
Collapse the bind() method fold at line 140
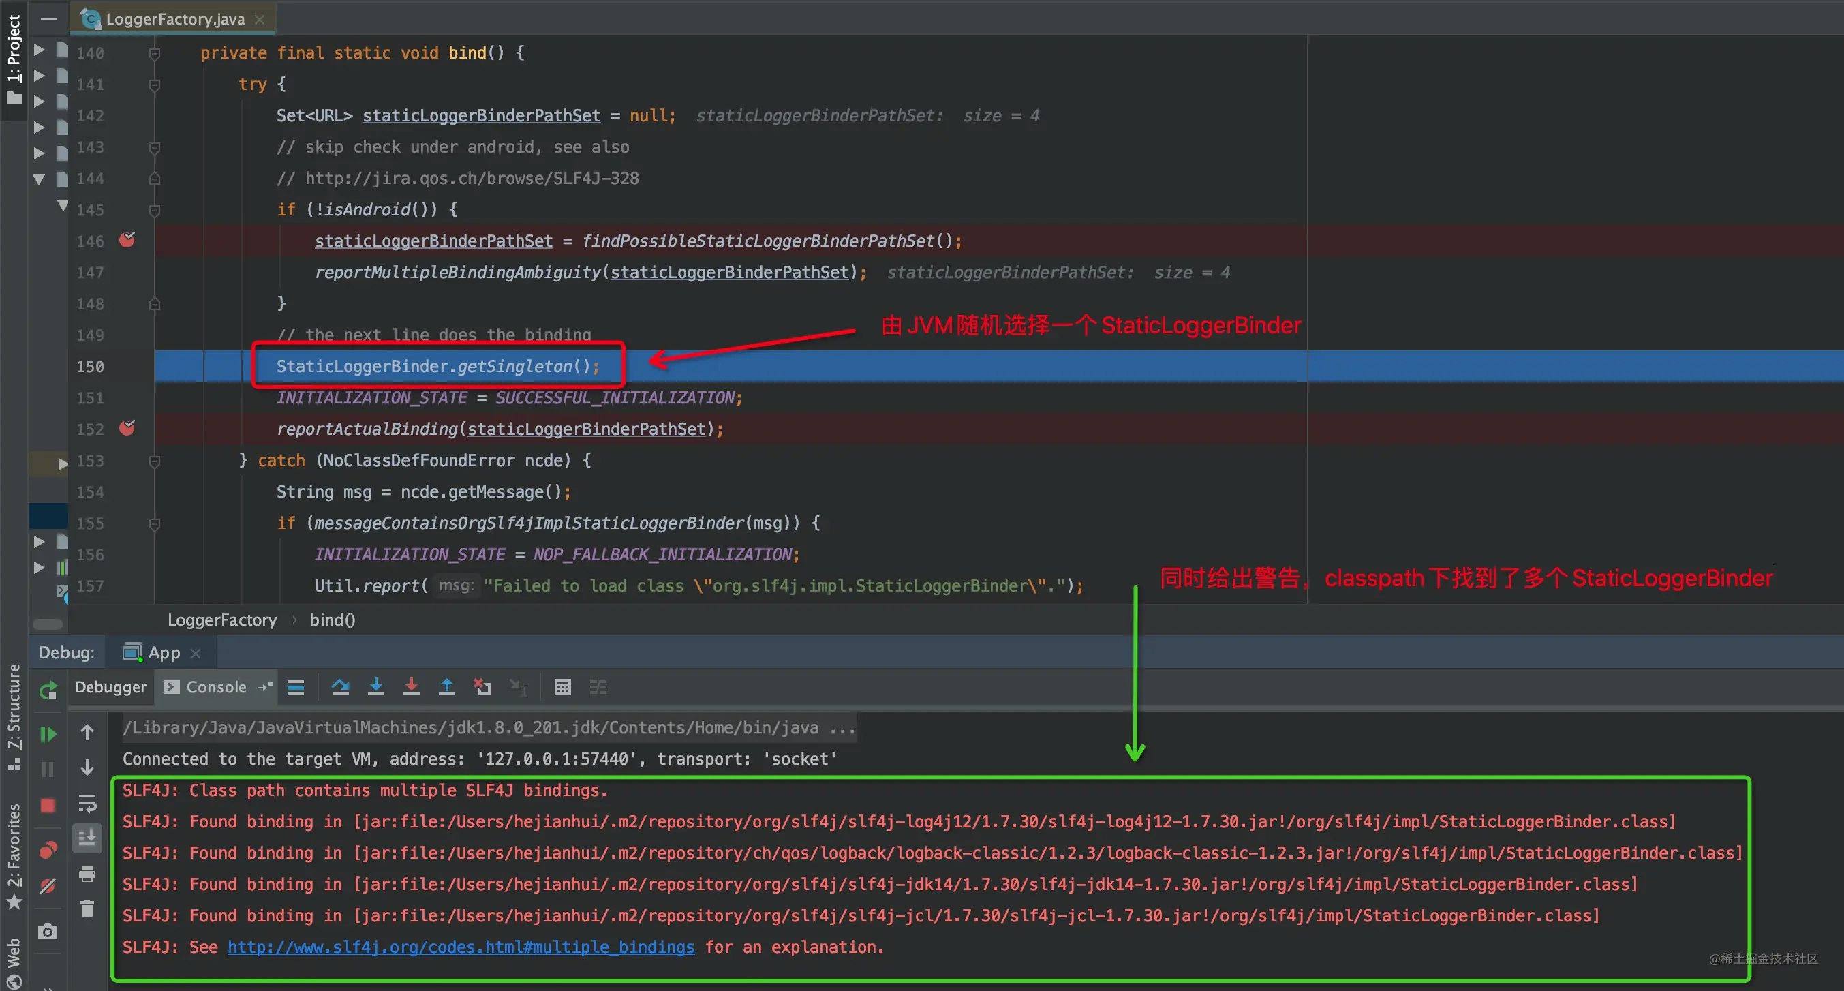click(x=155, y=53)
